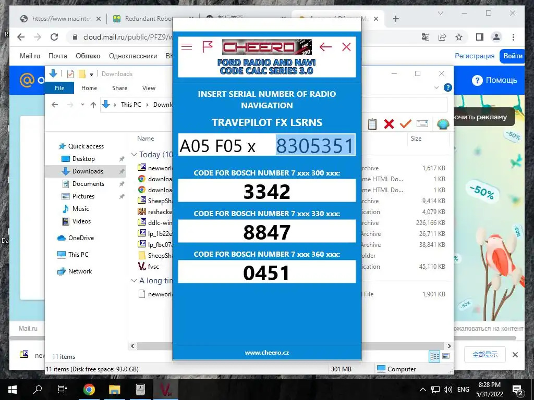Sort files by Size column
The width and height of the screenshot is (534, 400).
416,139
